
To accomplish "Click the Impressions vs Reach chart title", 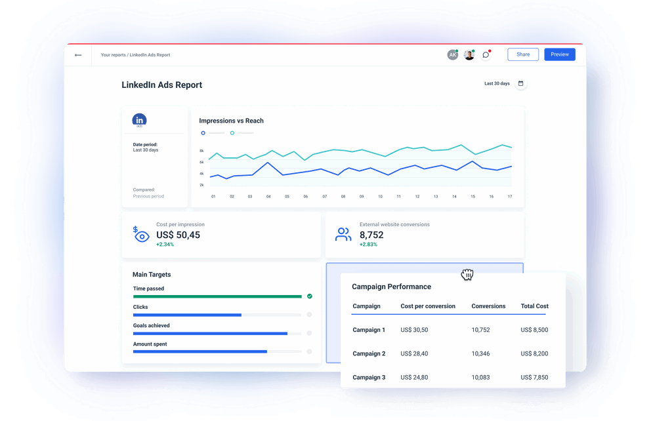I will click(231, 121).
